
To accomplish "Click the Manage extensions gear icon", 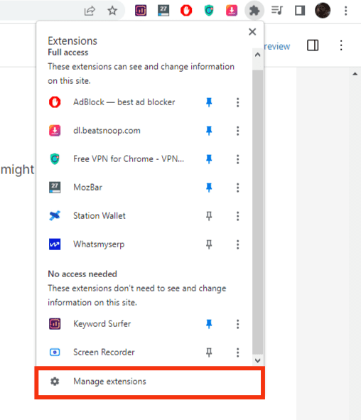I will coord(55,381).
